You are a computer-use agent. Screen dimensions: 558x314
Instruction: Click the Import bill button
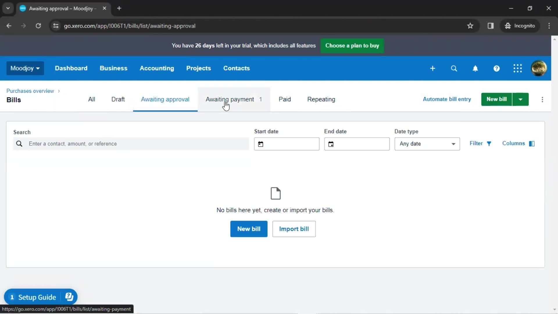[x=294, y=229]
